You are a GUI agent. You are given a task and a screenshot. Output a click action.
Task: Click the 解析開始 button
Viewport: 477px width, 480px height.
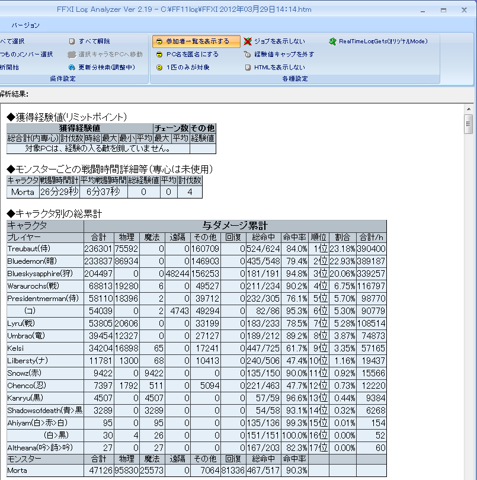pyautogui.click(x=9, y=68)
